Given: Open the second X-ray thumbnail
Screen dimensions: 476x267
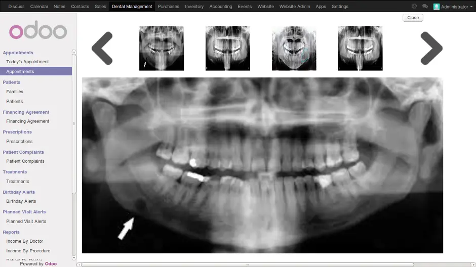Looking at the screenshot, I should tap(228, 48).
